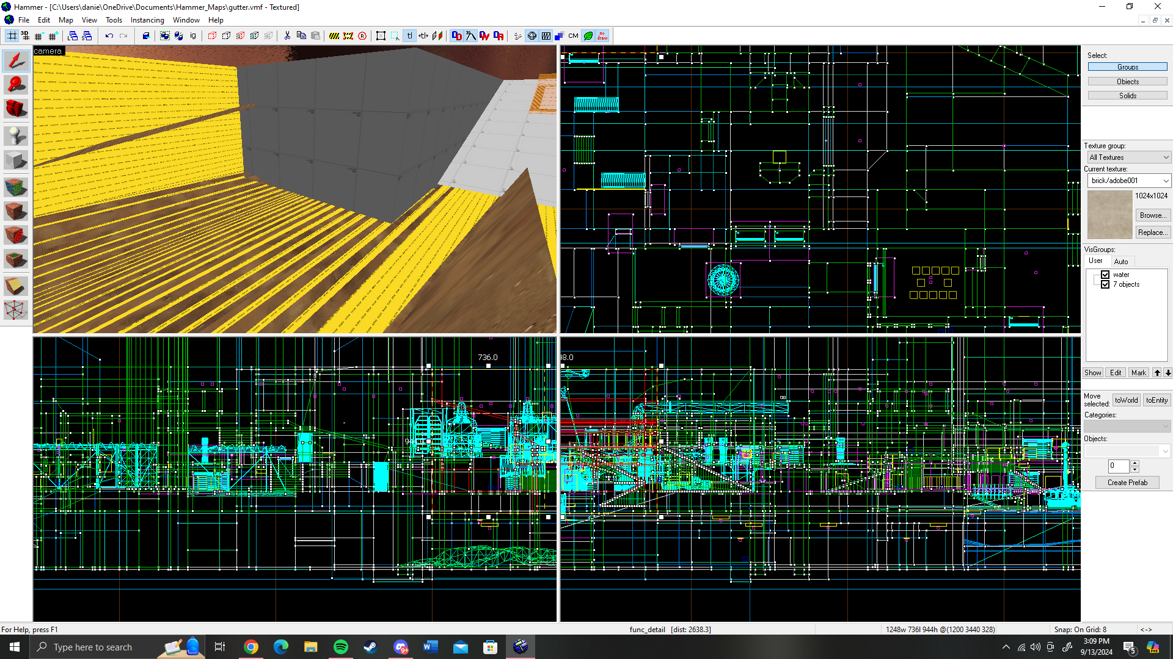Open Toggle Texture Application tool
Screen dimensions: 1173x659
[x=16, y=186]
